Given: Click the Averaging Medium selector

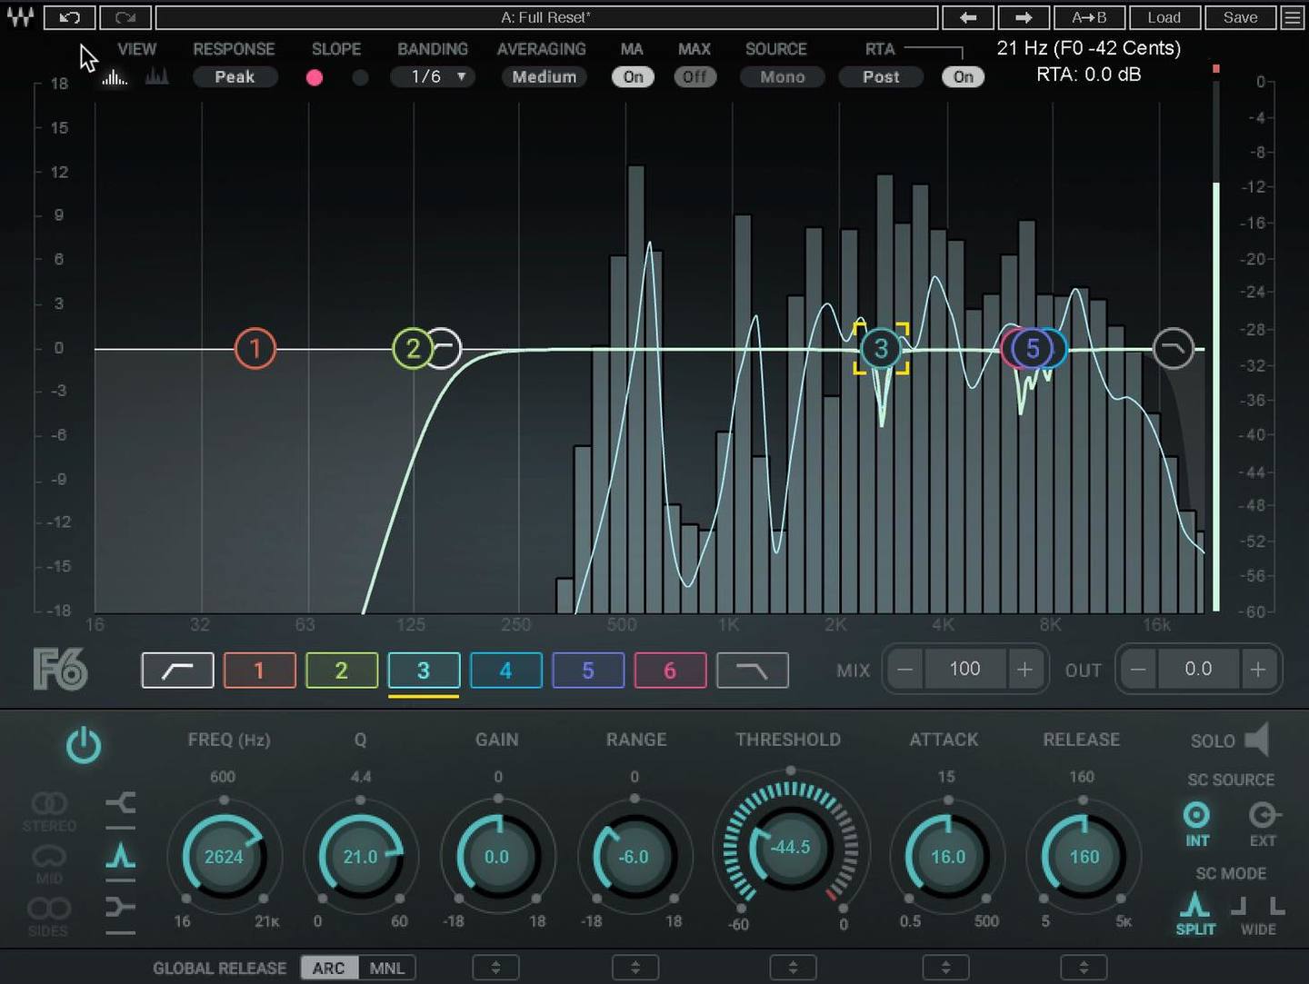Looking at the screenshot, I should coord(544,77).
